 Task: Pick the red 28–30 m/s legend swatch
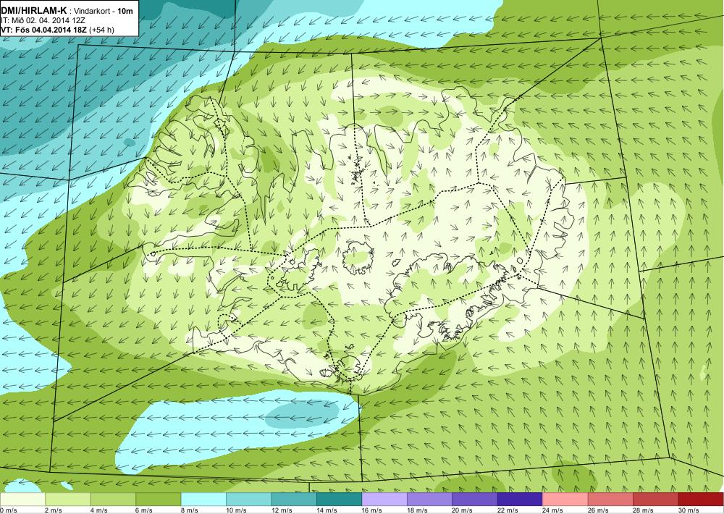click(x=656, y=500)
